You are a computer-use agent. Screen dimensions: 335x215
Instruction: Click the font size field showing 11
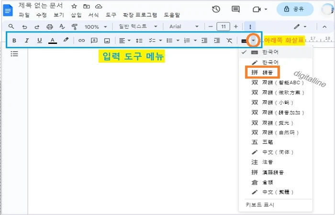click(223, 27)
